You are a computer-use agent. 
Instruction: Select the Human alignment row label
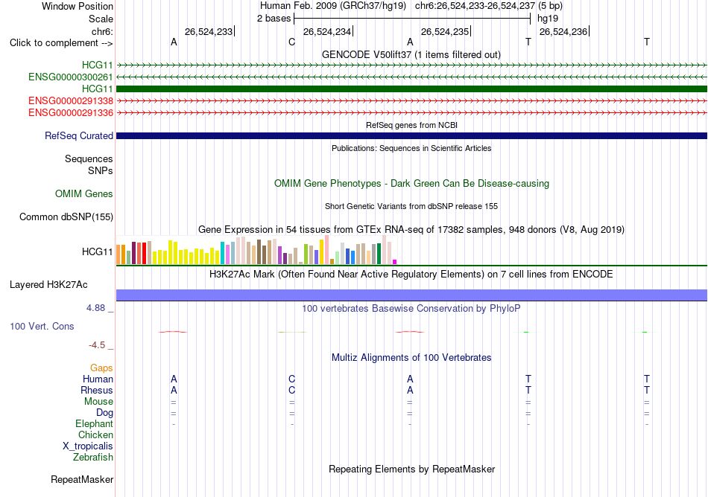click(x=98, y=379)
